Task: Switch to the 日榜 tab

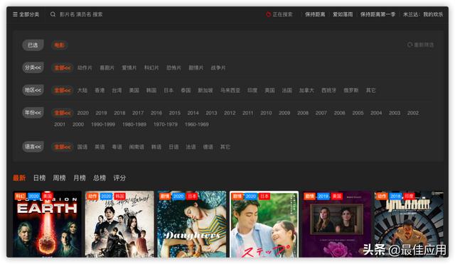Action: coord(40,178)
